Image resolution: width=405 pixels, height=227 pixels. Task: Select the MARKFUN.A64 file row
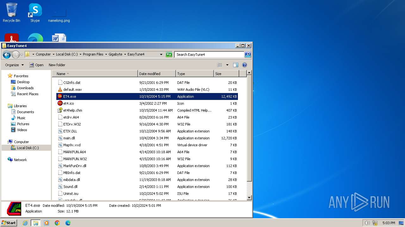click(147, 152)
